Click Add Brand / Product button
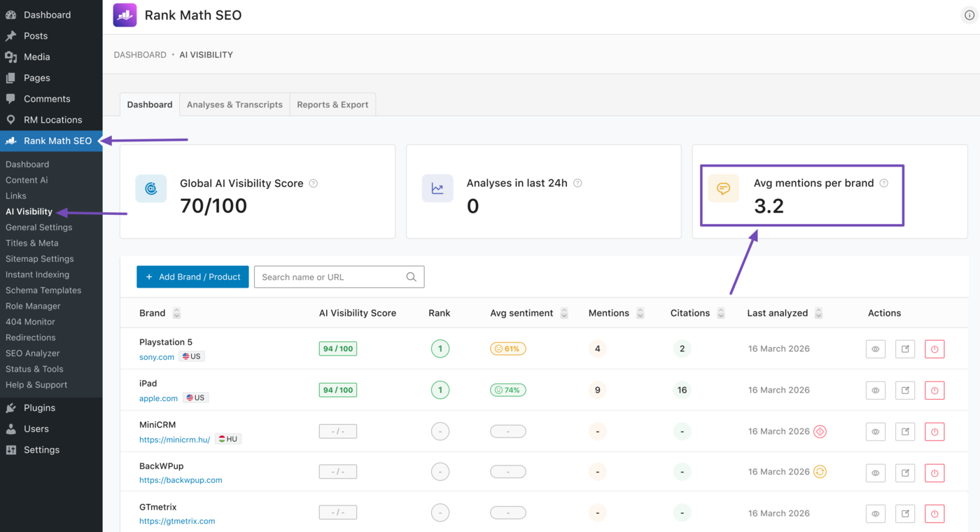This screenshot has width=980, height=532. point(192,276)
